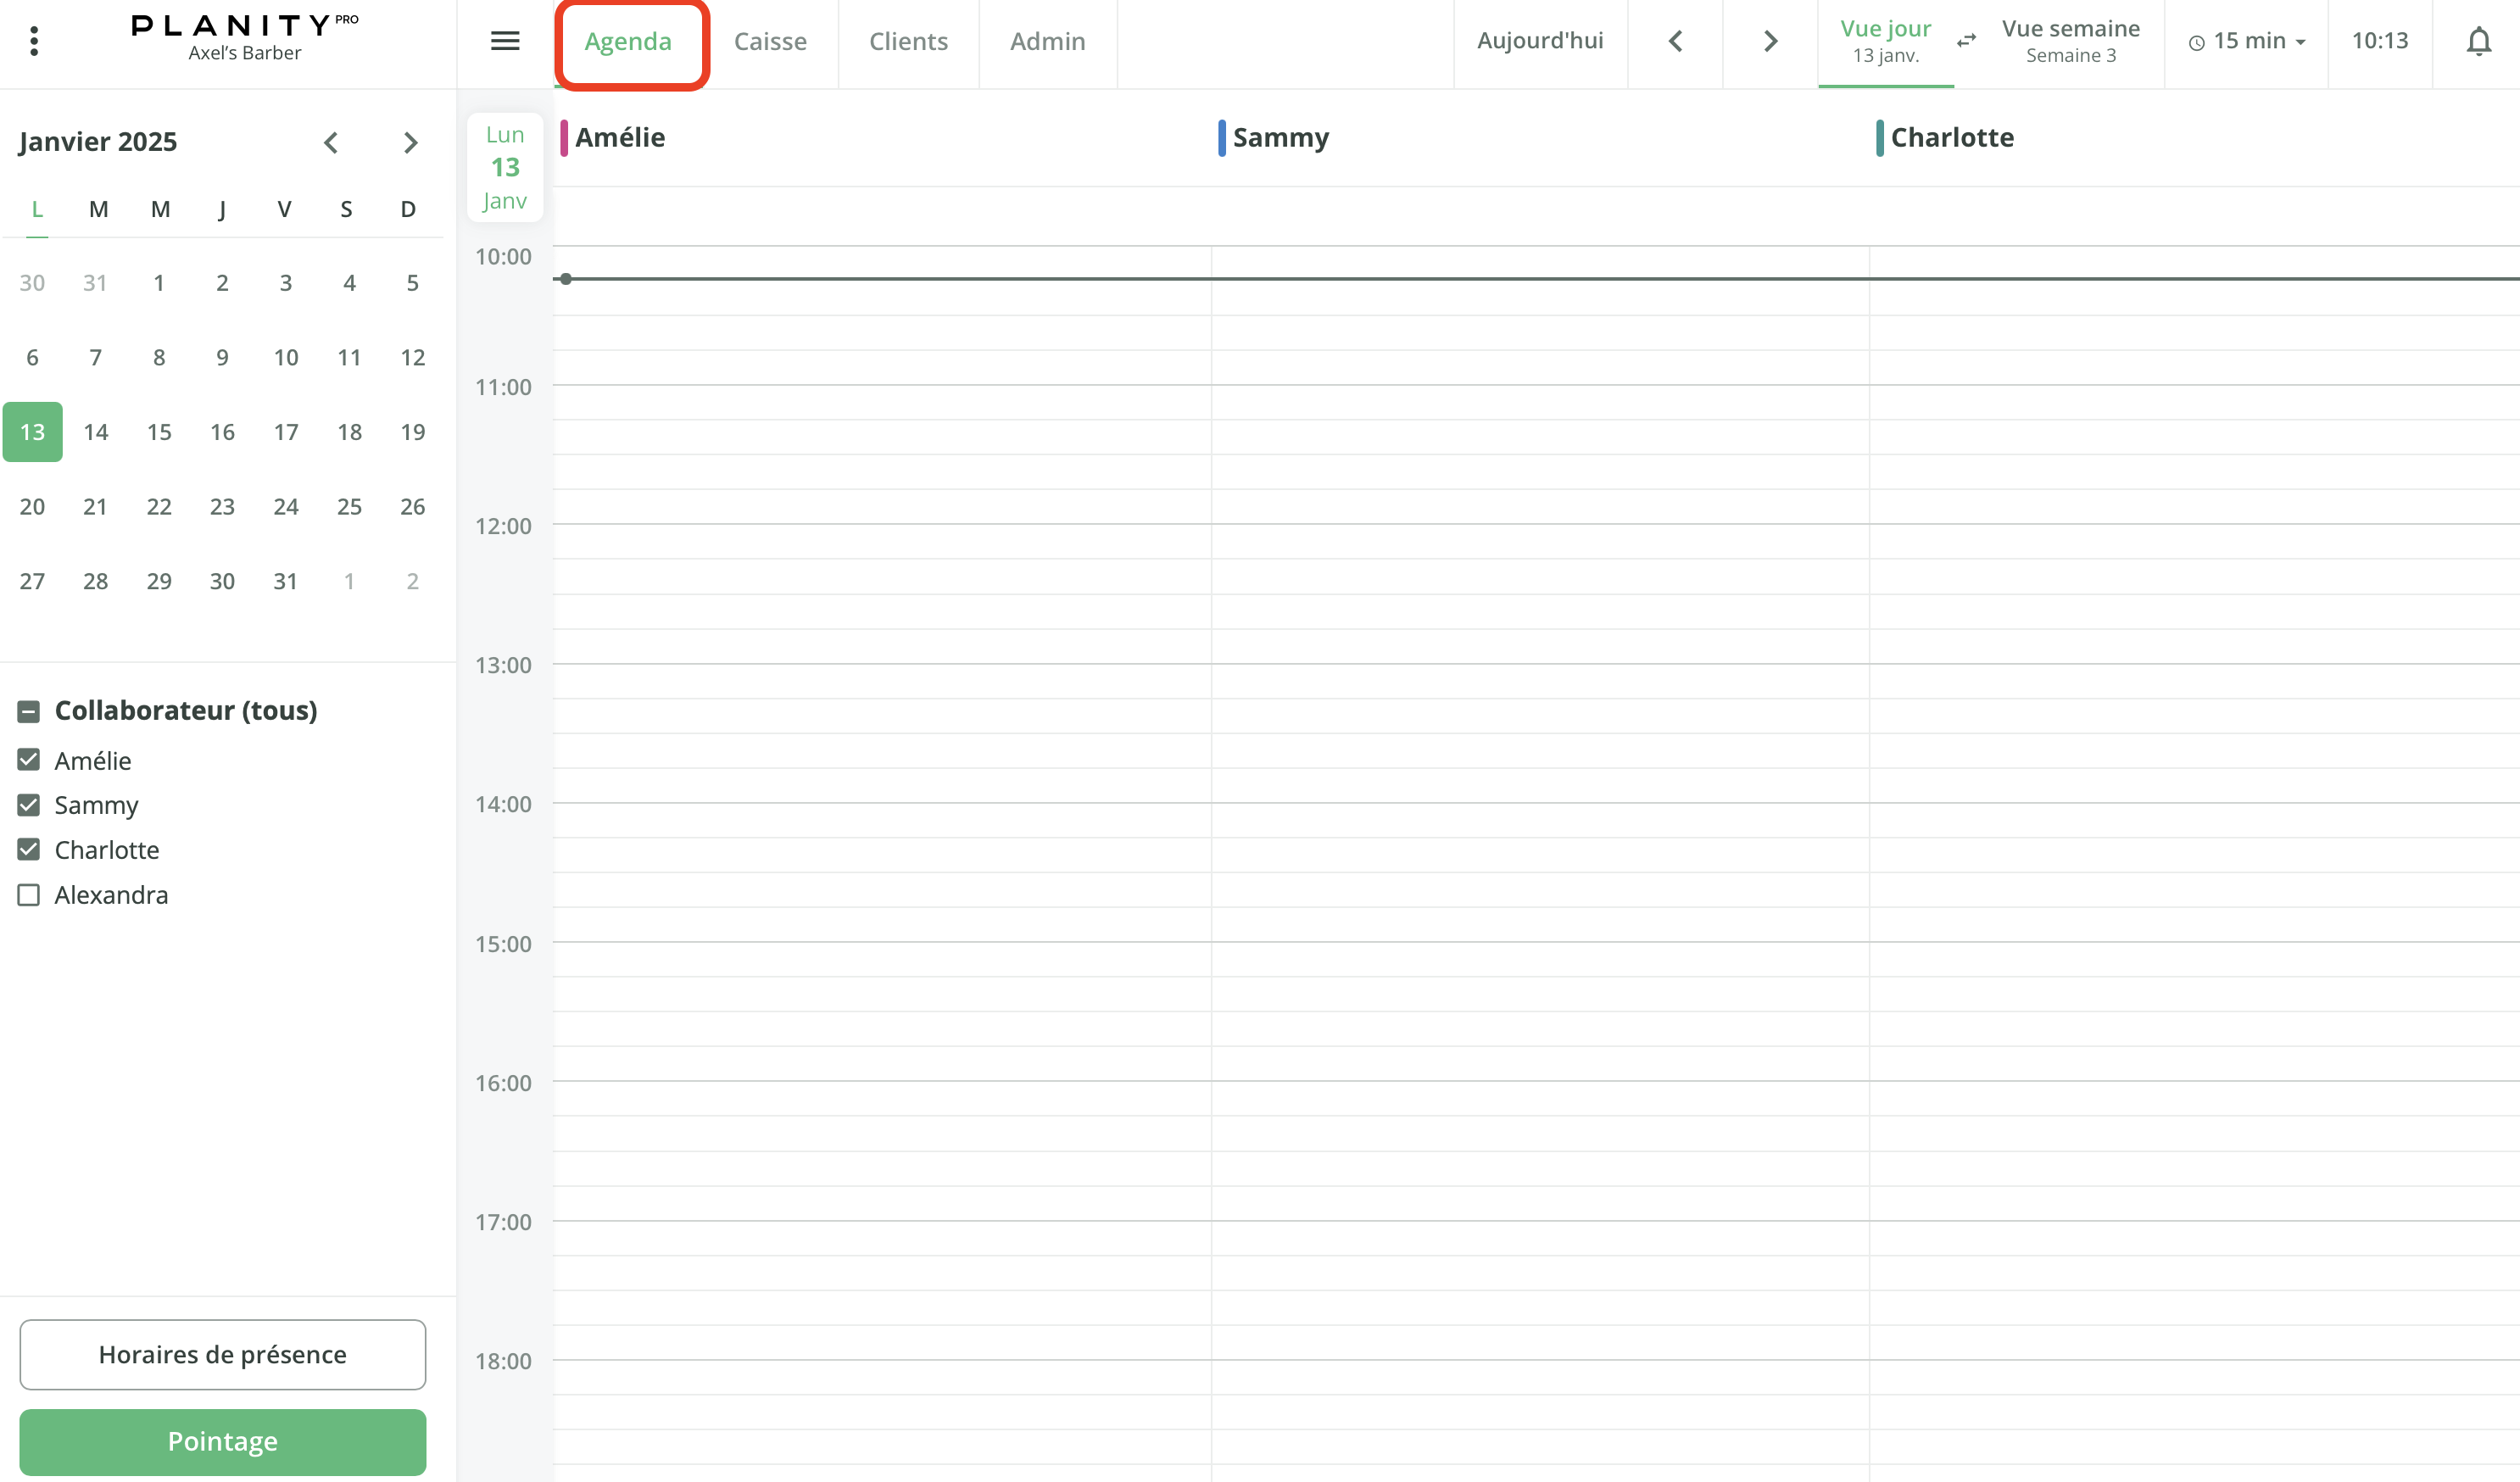Open the three-dot options menu
The height and width of the screenshot is (1482, 2520).
pyautogui.click(x=33, y=41)
